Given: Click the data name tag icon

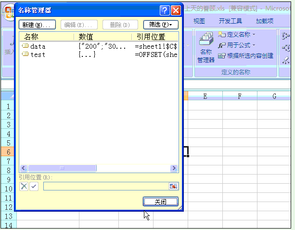Looking at the screenshot, I should click(25, 46).
